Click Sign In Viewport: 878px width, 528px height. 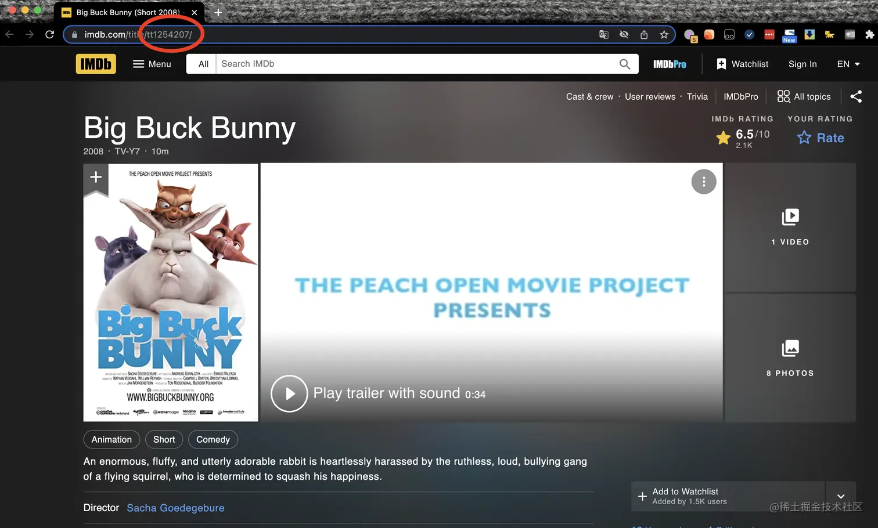(803, 64)
